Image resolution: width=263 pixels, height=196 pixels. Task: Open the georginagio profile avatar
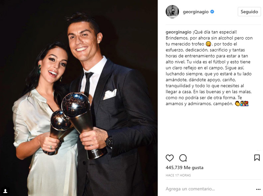tap(172, 12)
